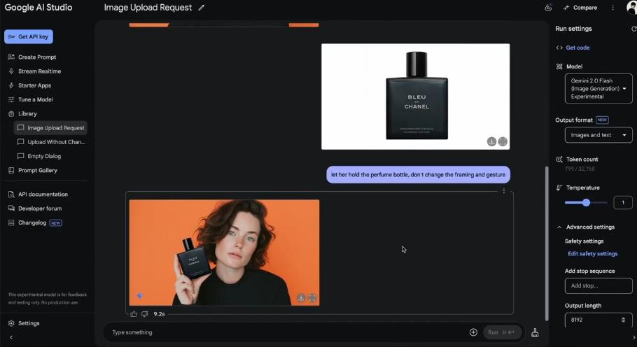
Task: Click the icon left of Compare
Action: 548,7
